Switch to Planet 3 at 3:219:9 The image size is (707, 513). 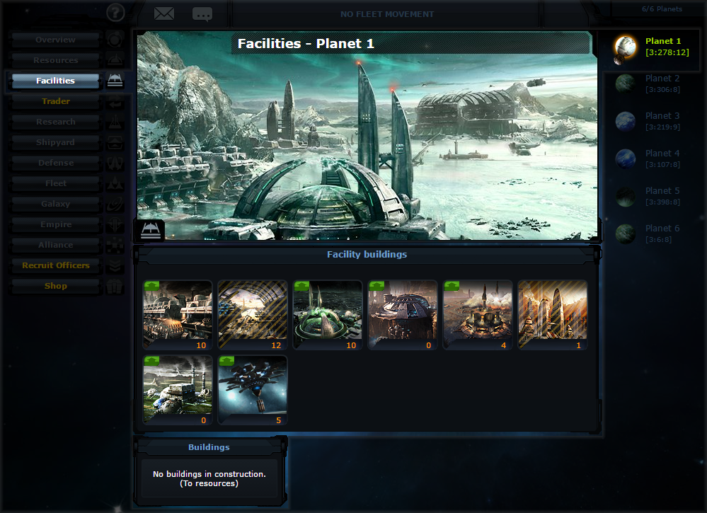coord(662,121)
